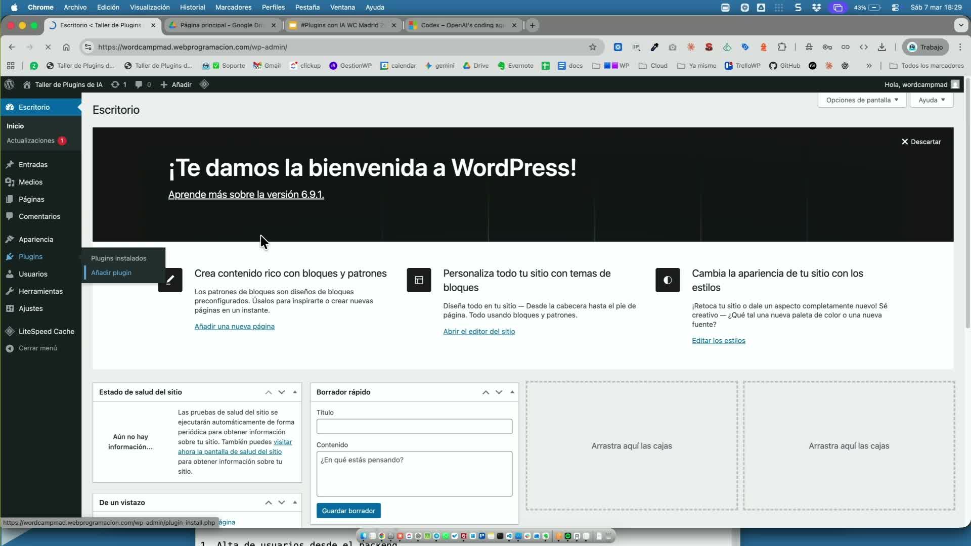Viewport: 971px width, 546px height.
Task: Click the Título input field
Action: coord(414,426)
